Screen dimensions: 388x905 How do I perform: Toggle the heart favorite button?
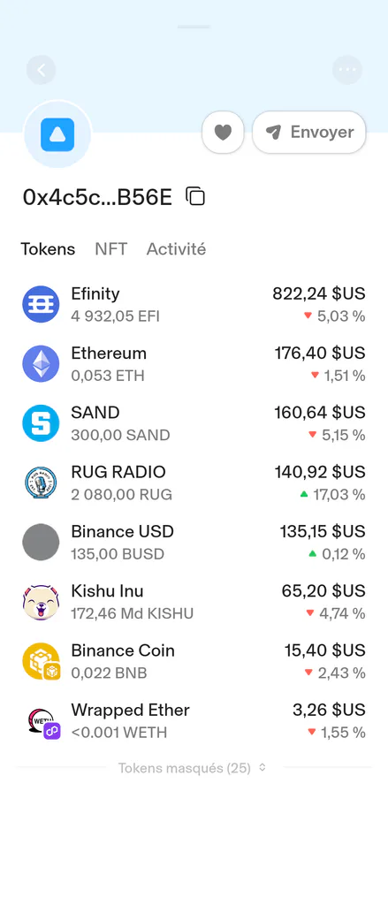[223, 133]
